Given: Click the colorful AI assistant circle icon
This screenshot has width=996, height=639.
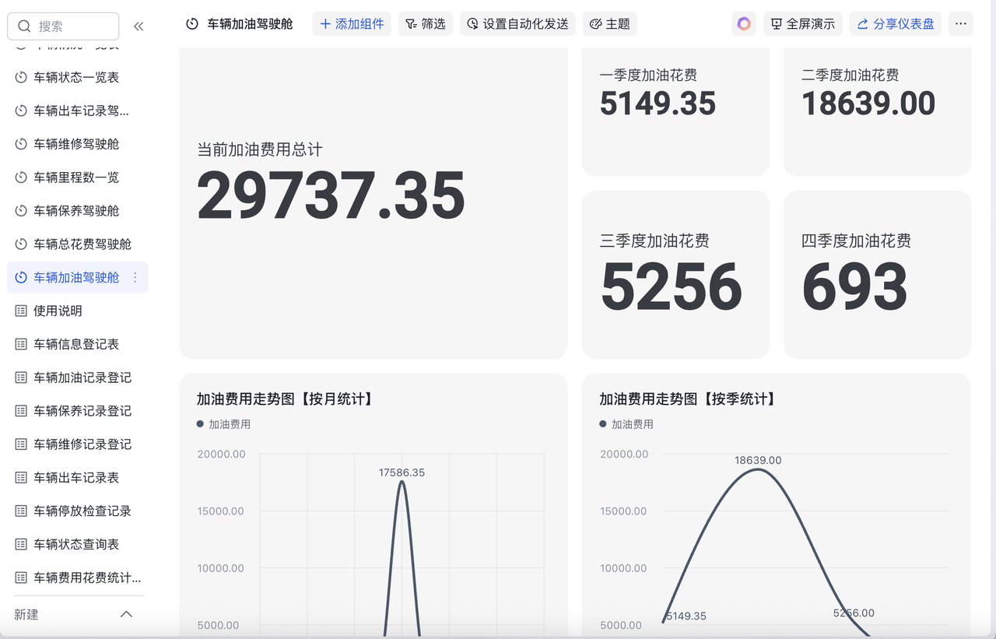Looking at the screenshot, I should [744, 24].
